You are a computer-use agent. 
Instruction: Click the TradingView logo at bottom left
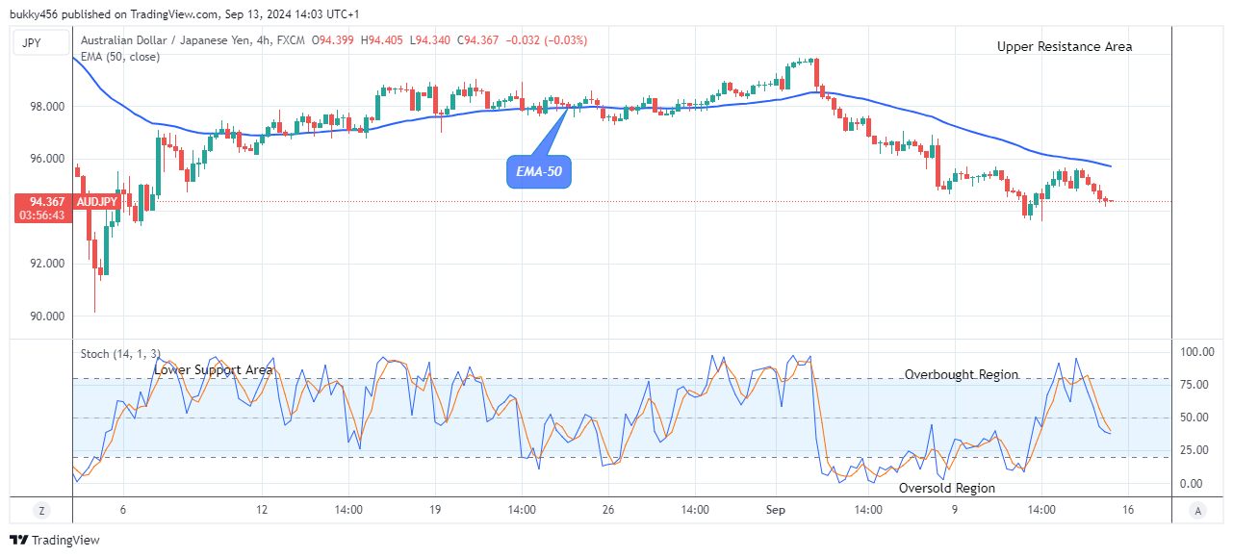click(54, 541)
